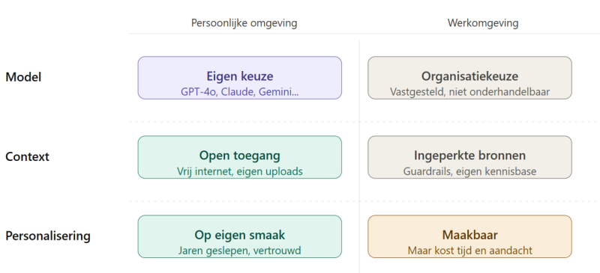
Task: Select the Op eigen smaak card
Action: click(239, 236)
